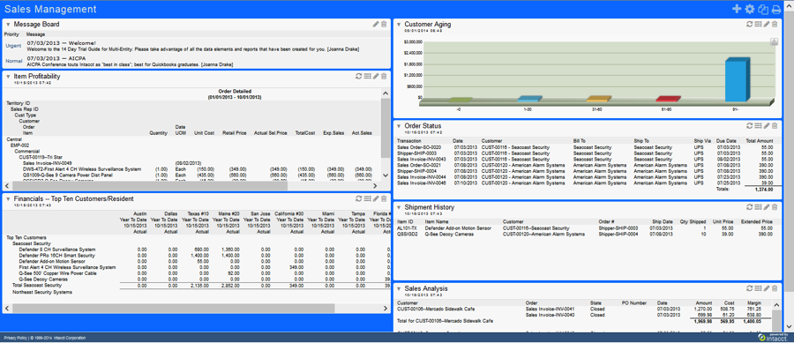This screenshot has width=794, height=343.
Task: Edit the Sales Analysis panel
Action: coord(767,288)
